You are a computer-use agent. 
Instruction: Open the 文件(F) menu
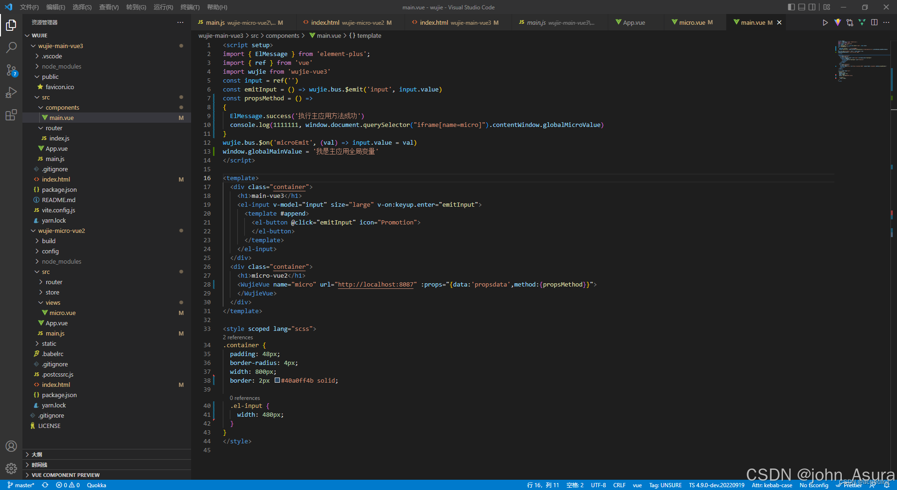pyautogui.click(x=29, y=7)
